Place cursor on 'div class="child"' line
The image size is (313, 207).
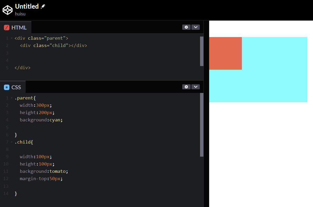[x=53, y=46]
